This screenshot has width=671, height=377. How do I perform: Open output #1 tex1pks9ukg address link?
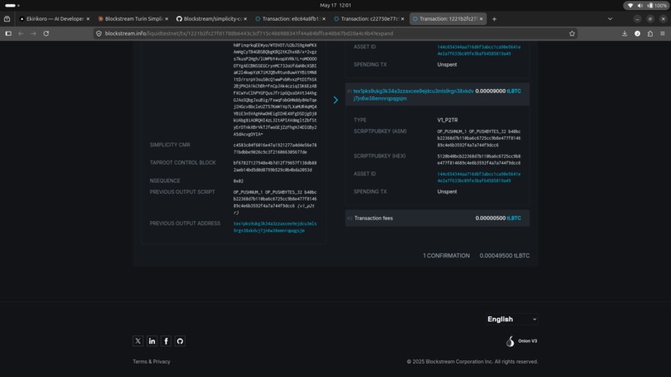414,95
